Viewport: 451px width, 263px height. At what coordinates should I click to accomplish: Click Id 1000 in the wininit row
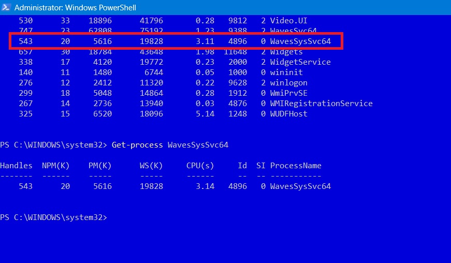237,72
